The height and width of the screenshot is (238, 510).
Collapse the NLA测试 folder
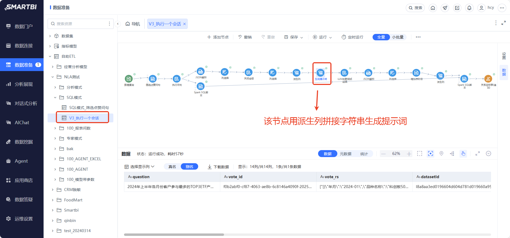pos(53,77)
